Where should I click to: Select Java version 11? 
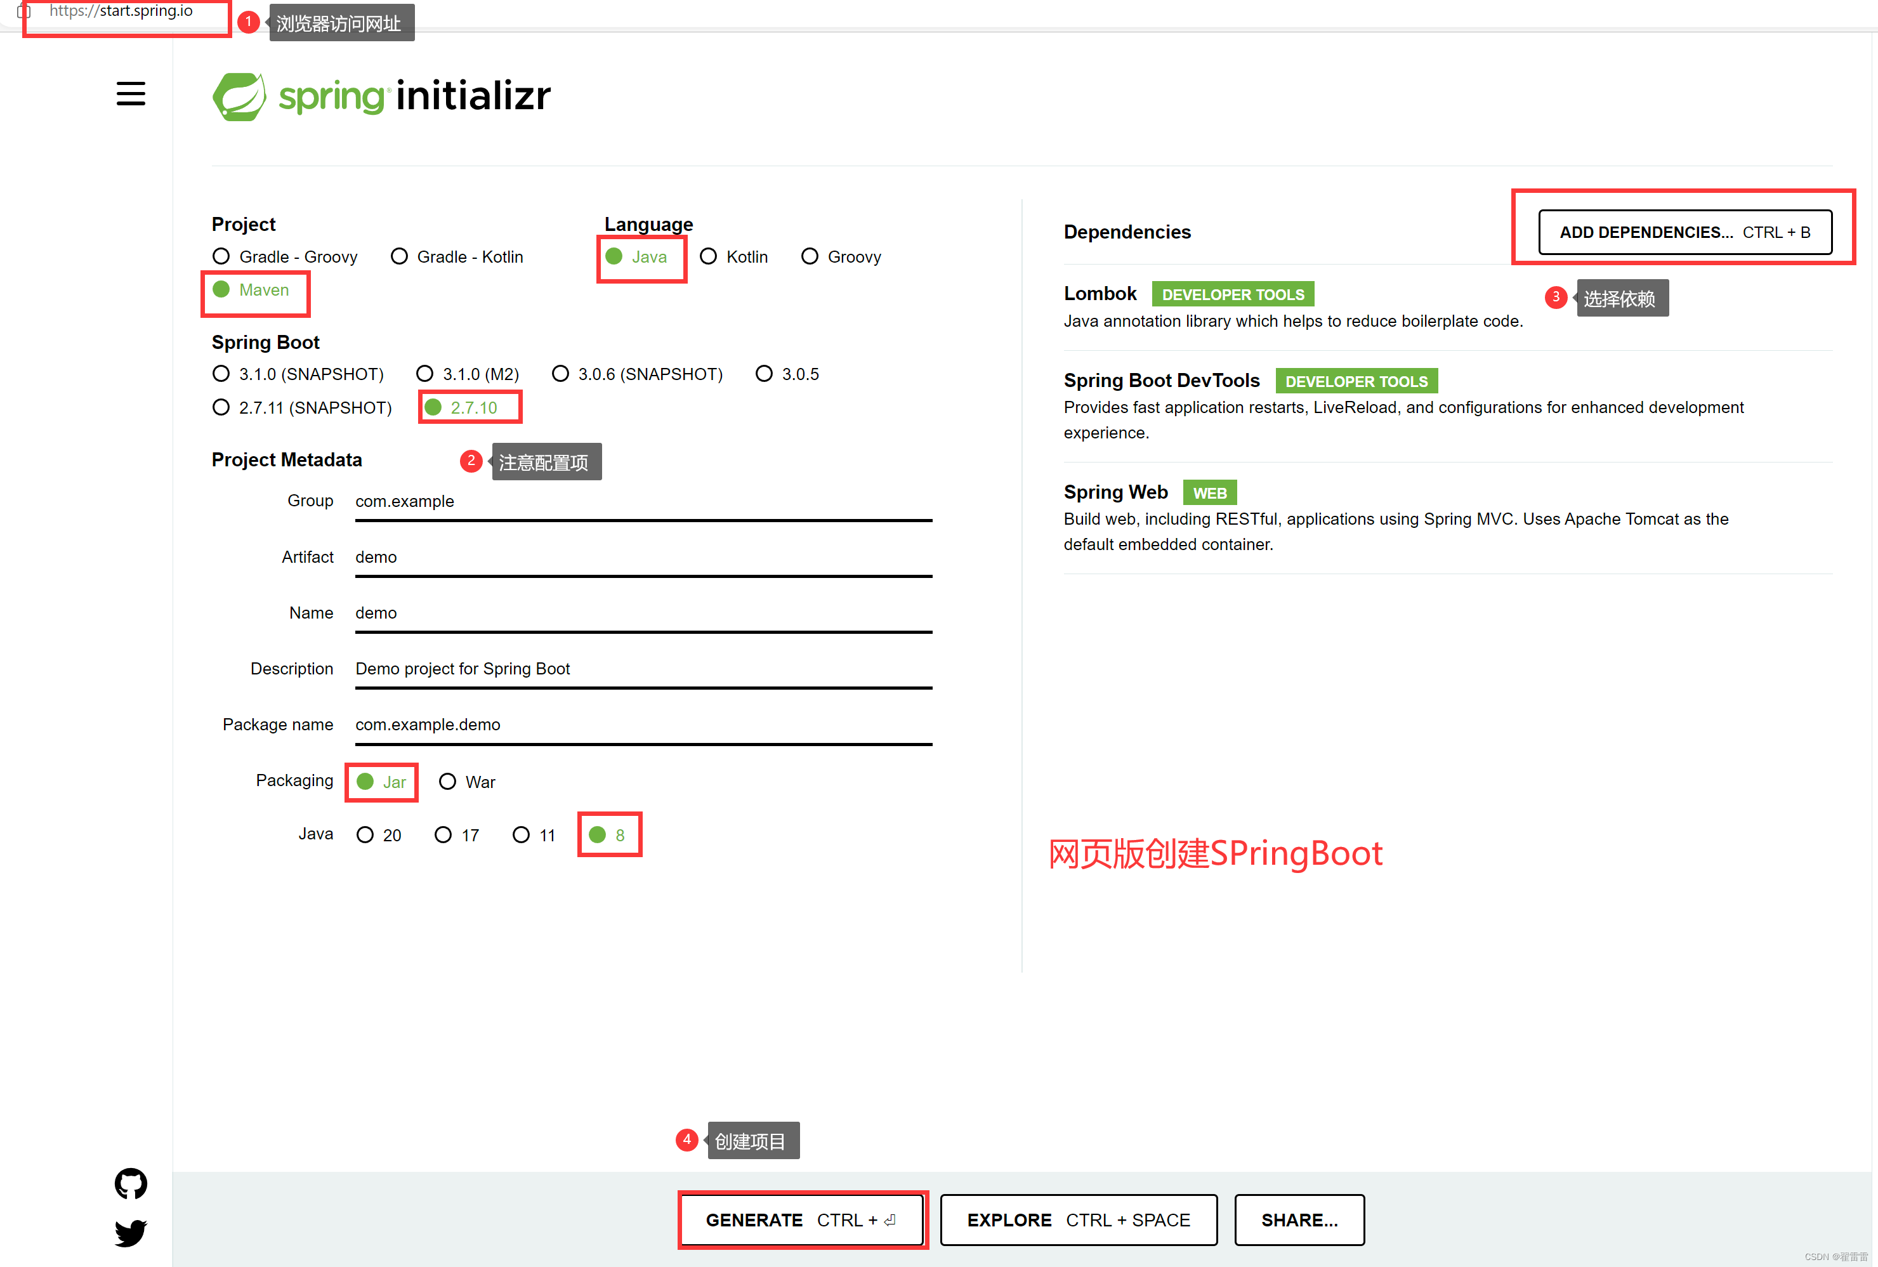click(534, 836)
